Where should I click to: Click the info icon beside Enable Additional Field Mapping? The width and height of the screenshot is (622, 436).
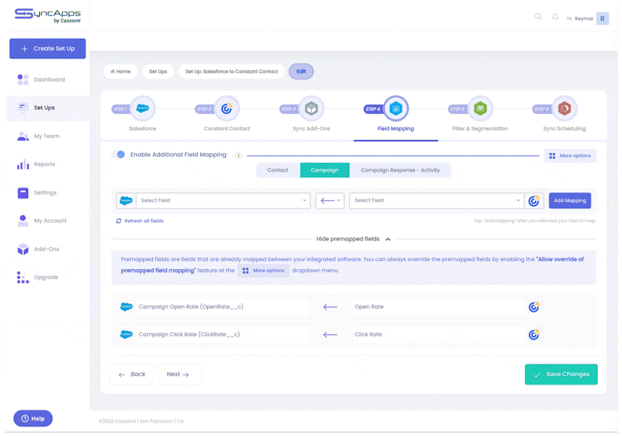point(238,155)
